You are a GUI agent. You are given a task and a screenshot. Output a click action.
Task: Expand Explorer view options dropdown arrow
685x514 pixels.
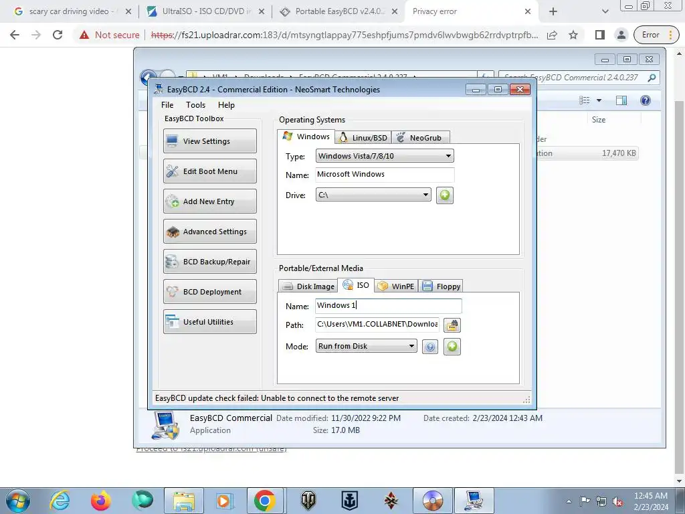(x=599, y=100)
